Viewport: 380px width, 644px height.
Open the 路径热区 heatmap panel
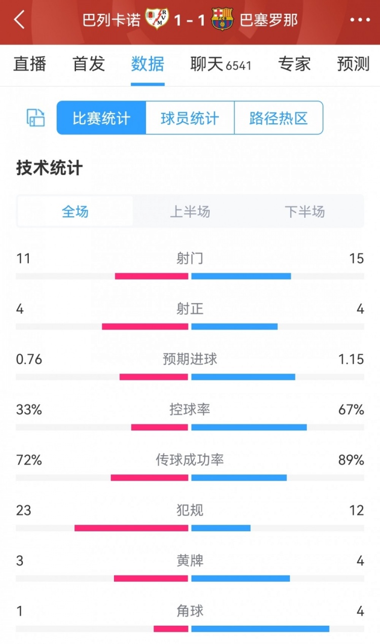pyautogui.click(x=279, y=117)
